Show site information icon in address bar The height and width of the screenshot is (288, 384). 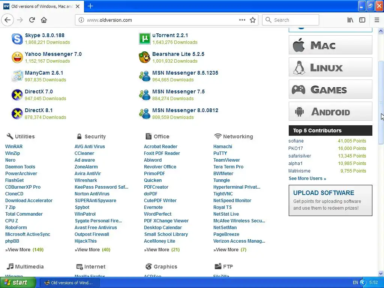[x=81, y=20]
